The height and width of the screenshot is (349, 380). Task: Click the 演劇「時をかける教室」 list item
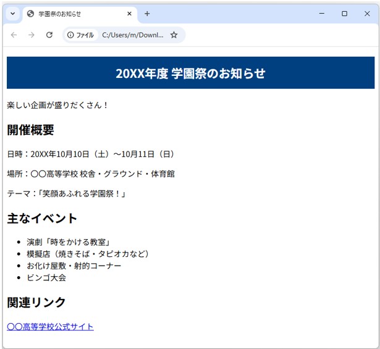pyautogui.click(x=69, y=242)
